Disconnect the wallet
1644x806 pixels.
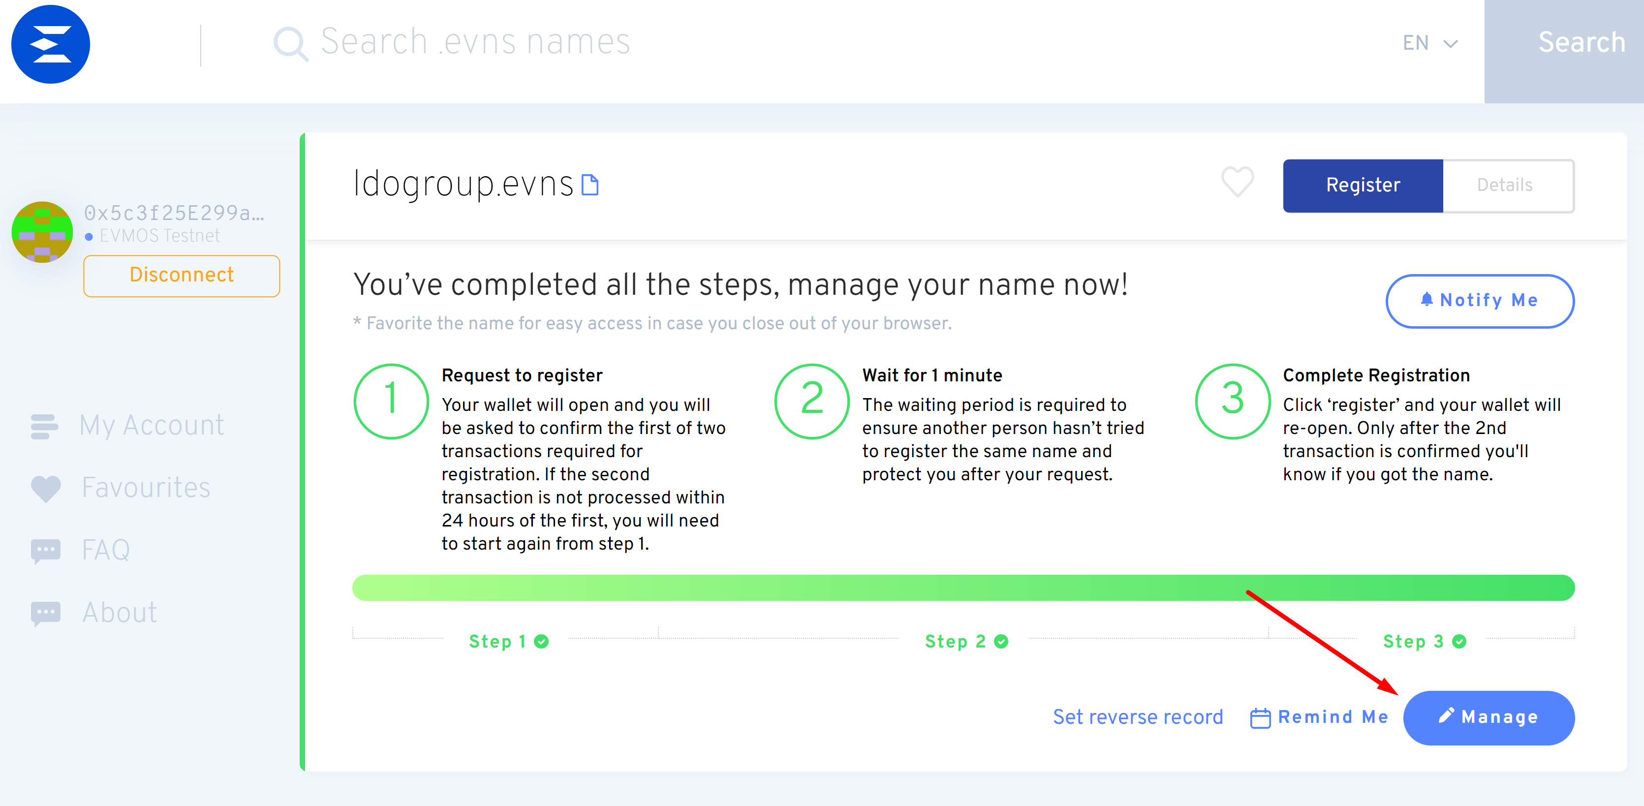tap(181, 276)
